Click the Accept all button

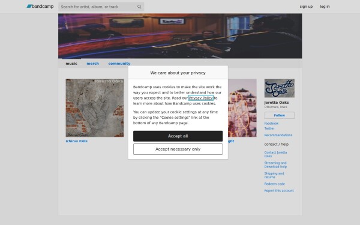(x=178, y=136)
